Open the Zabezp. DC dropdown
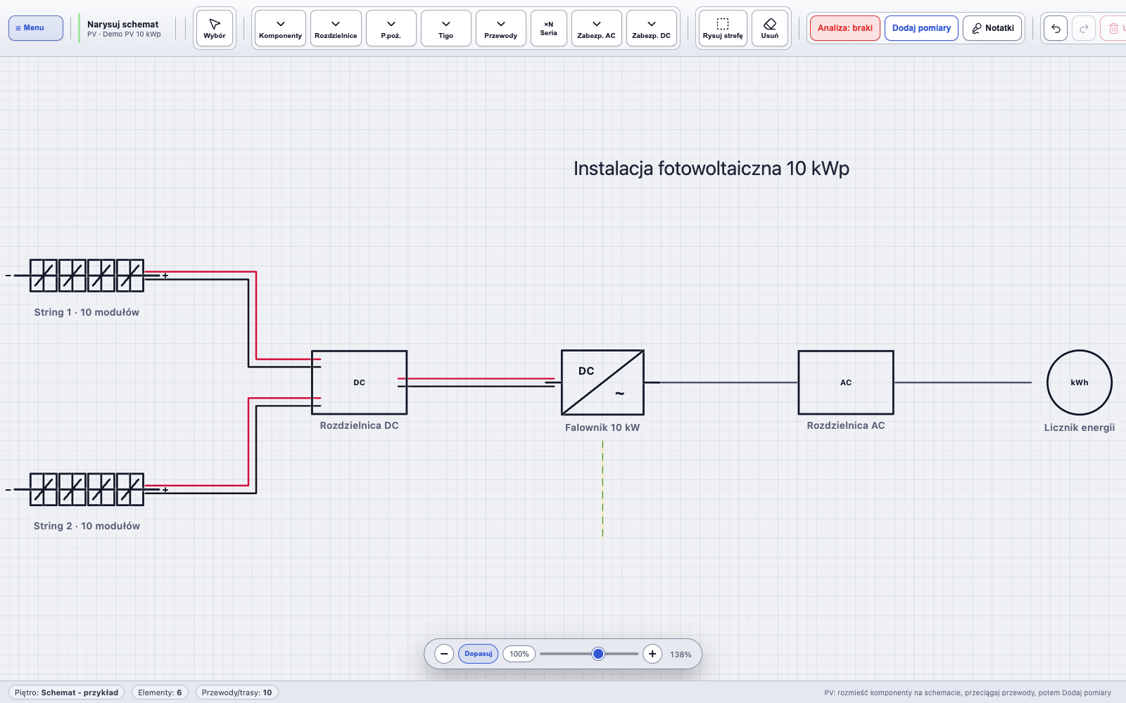Viewport: 1126px width, 703px height. 652,28
